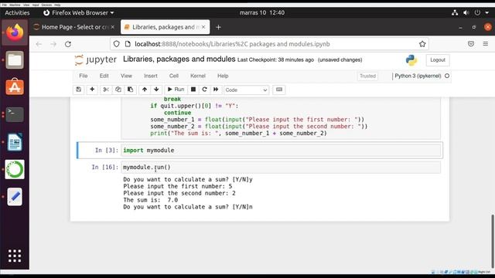Restart the kernel icon

[x=204, y=90]
